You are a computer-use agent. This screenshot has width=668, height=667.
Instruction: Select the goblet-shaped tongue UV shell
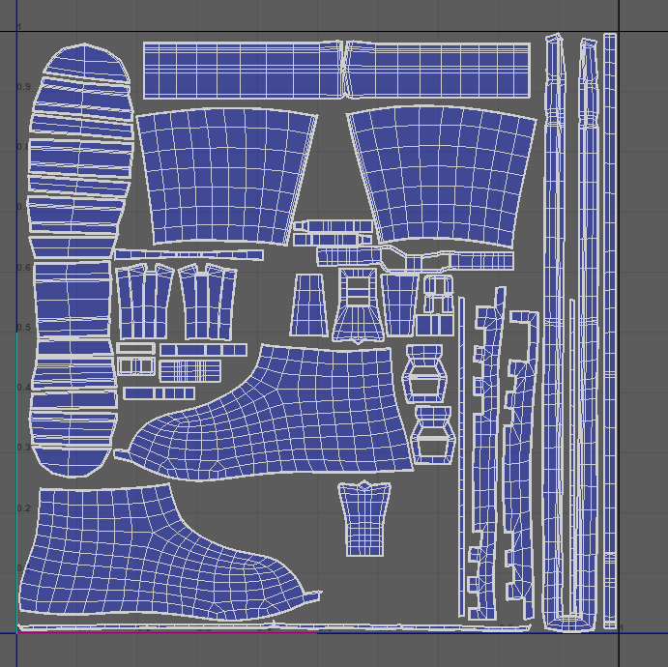point(364,519)
